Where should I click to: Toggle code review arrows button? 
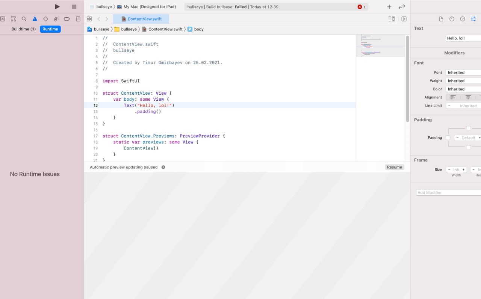point(402,7)
